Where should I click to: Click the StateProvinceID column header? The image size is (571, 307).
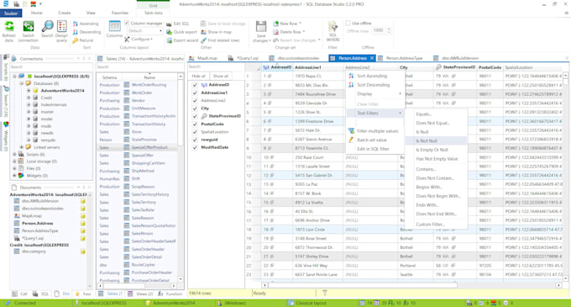(455, 67)
